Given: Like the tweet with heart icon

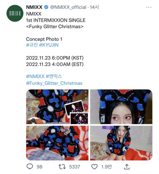Looking at the screenshot, I should coord(94,167).
